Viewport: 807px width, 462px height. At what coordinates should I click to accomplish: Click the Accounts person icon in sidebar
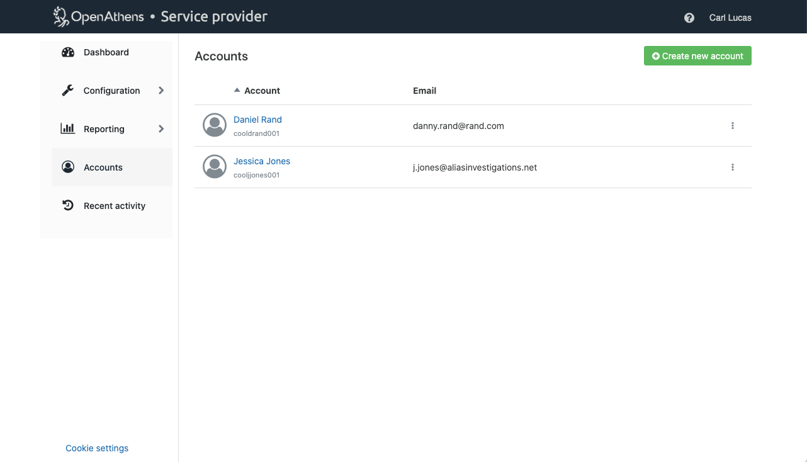(68, 167)
